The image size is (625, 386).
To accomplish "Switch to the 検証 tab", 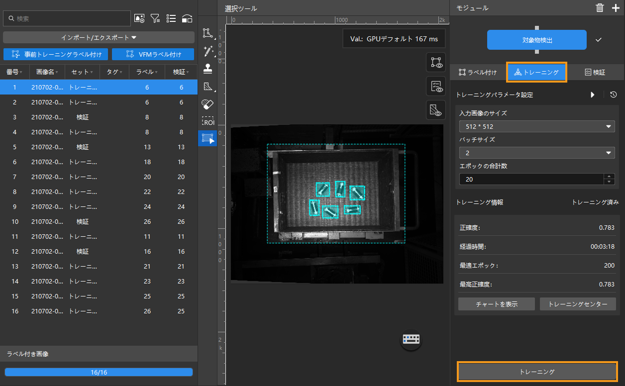I will (x=595, y=72).
